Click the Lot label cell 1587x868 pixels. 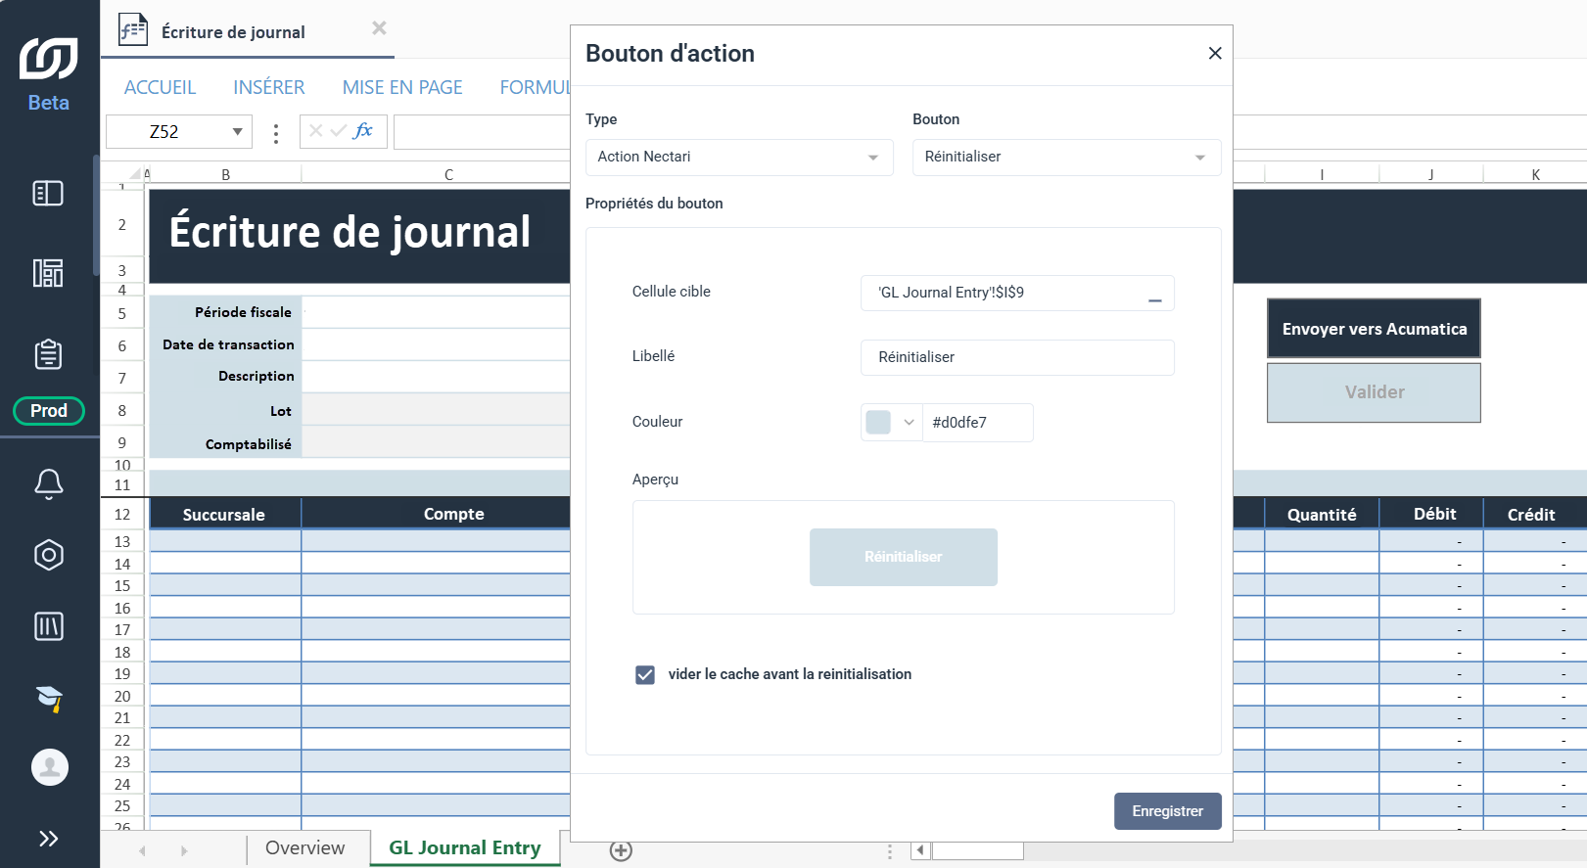coord(225,411)
